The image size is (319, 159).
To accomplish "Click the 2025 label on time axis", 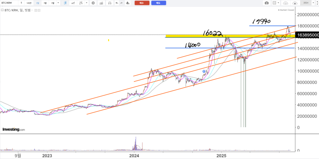I will (222, 156).
